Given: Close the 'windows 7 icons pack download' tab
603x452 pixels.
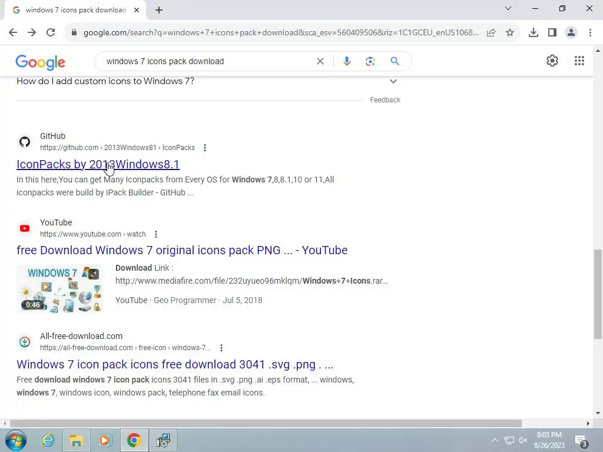Looking at the screenshot, I should click(x=137, y=11).
